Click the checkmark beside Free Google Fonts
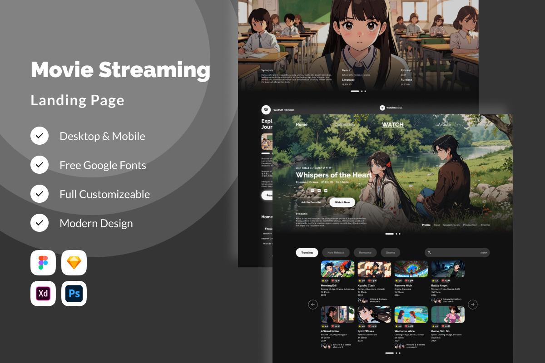545x363 pixels. coord(40,165)
